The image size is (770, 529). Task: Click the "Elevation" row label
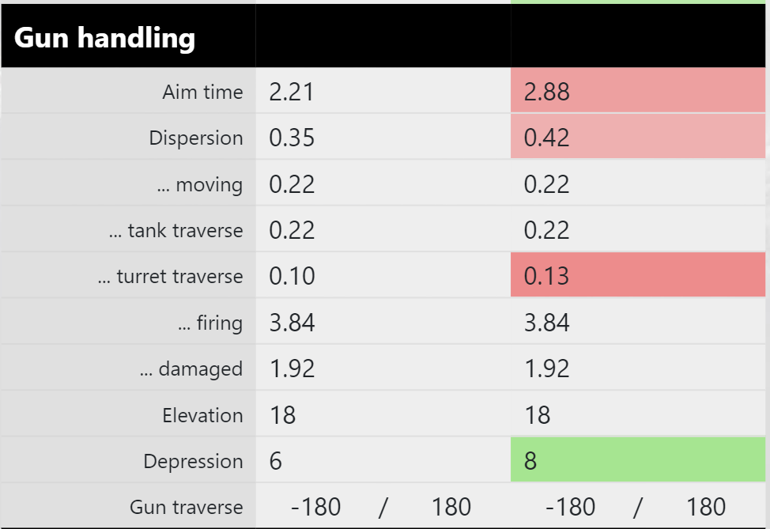click(202, 415)
